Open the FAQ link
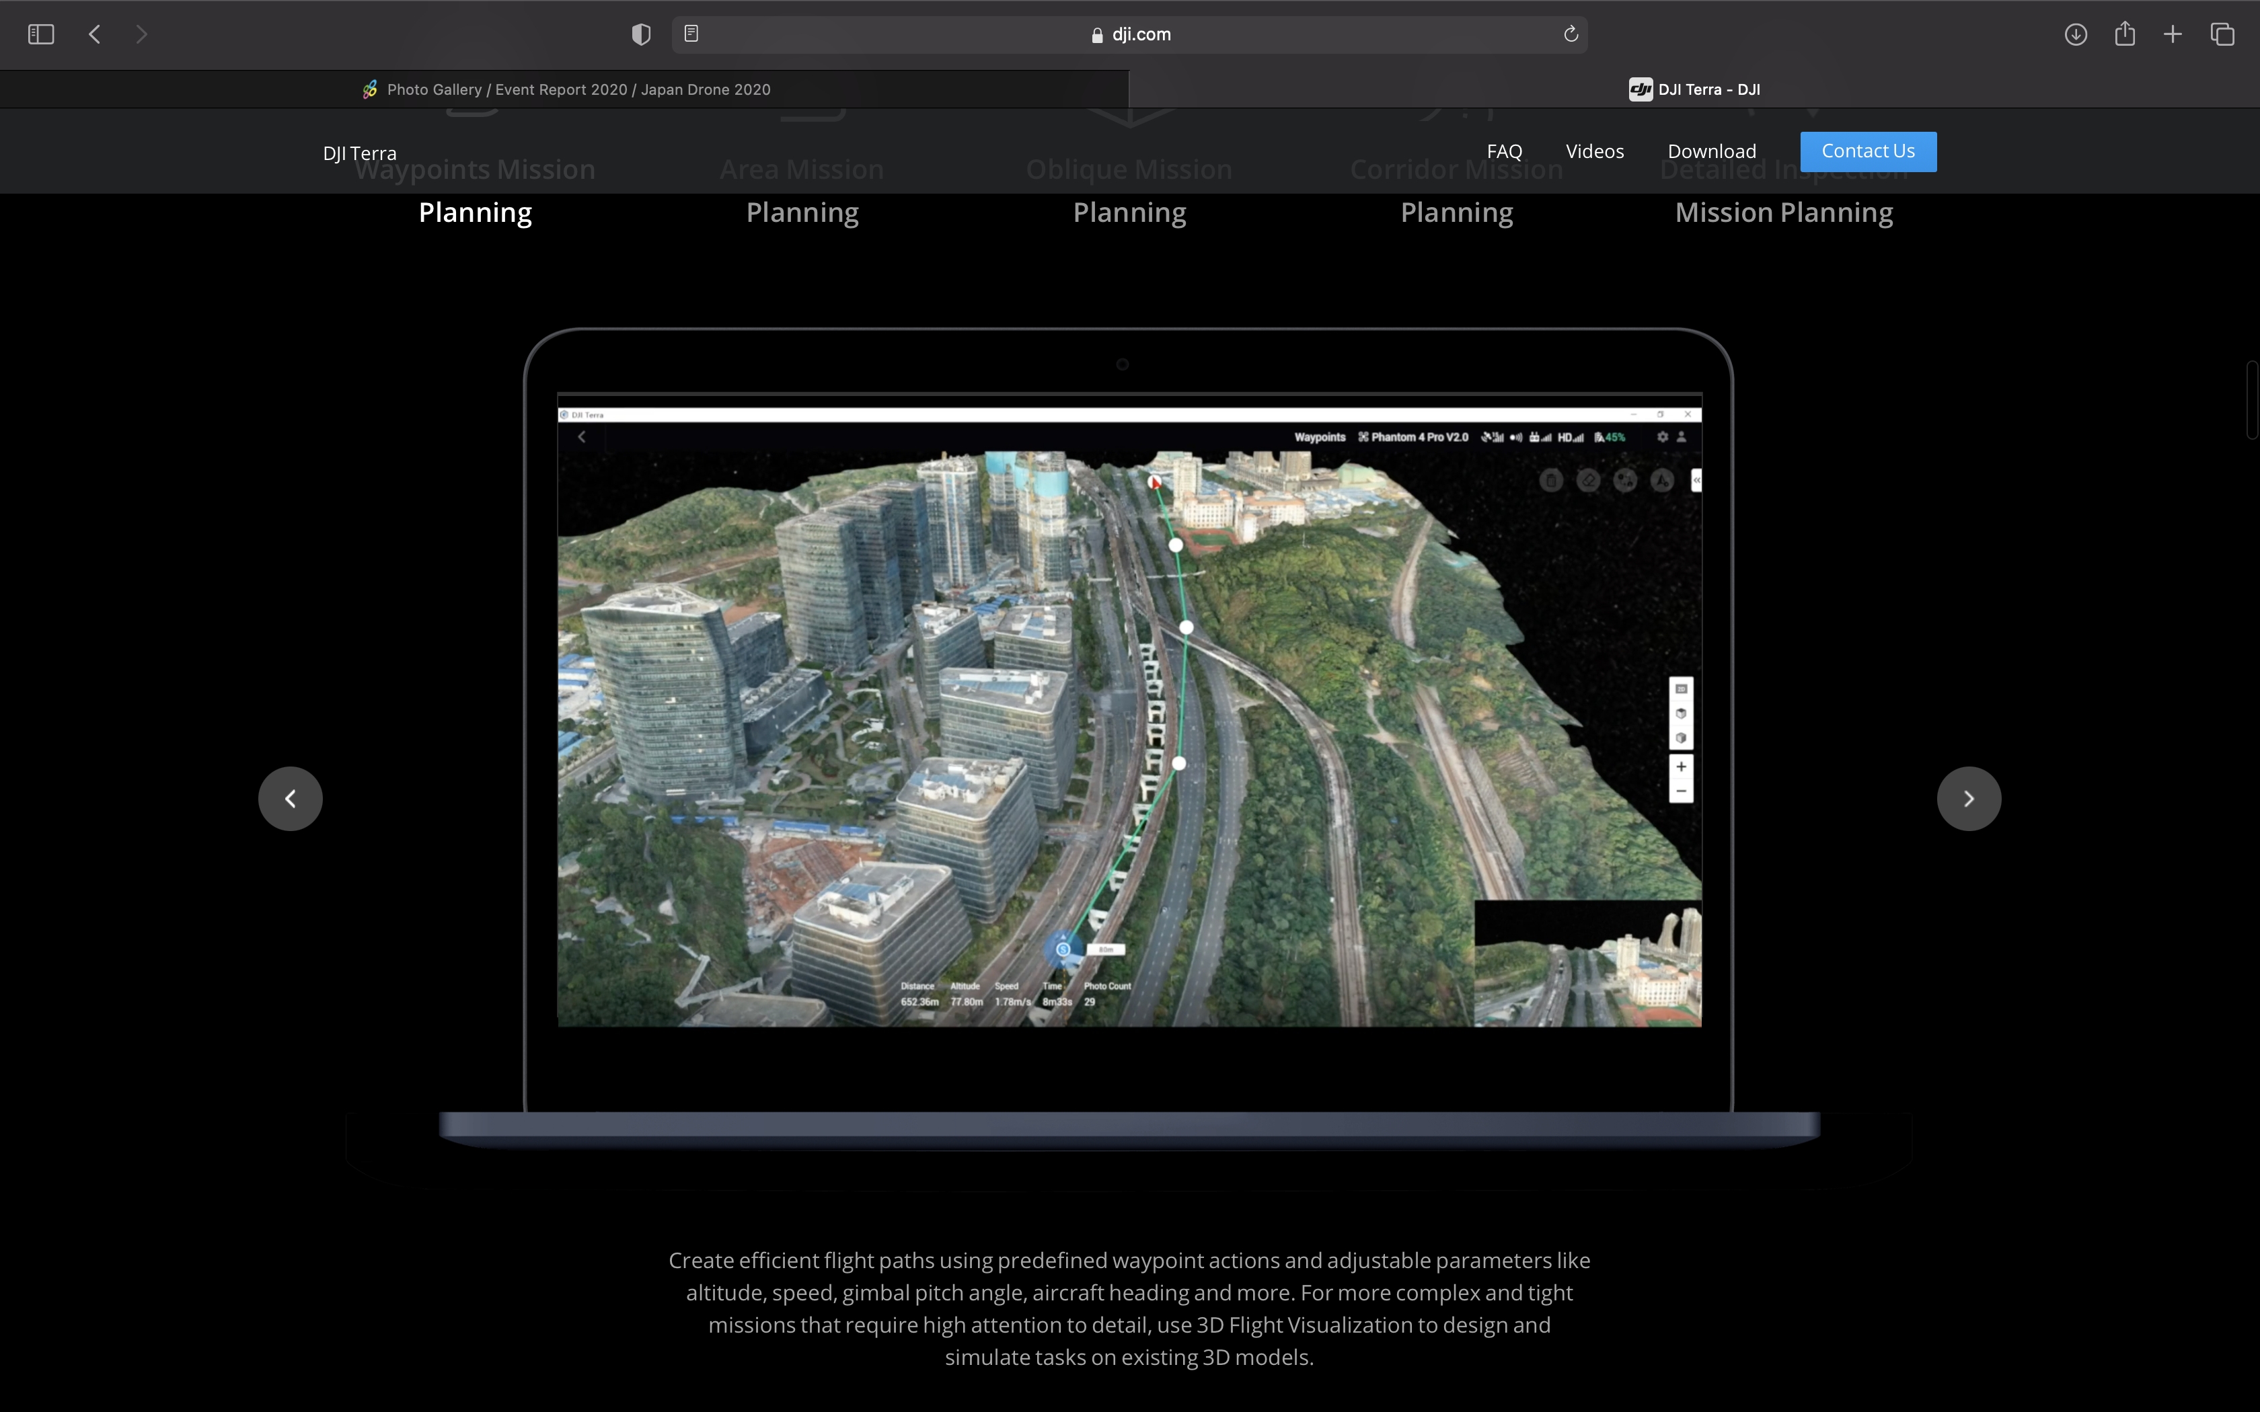The width and height of the screenshot is (2260, 1412). pos(1503,151)
